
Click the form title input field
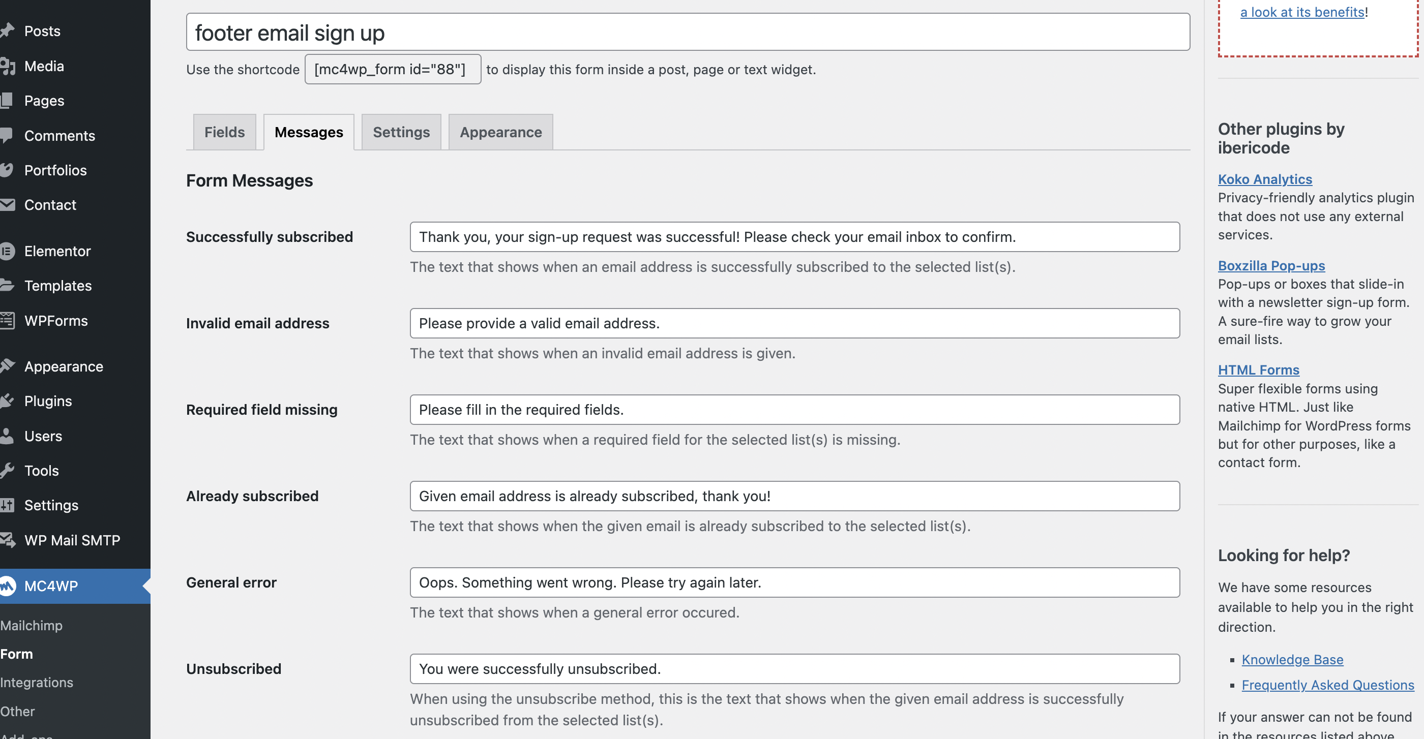tap(688, 33)
